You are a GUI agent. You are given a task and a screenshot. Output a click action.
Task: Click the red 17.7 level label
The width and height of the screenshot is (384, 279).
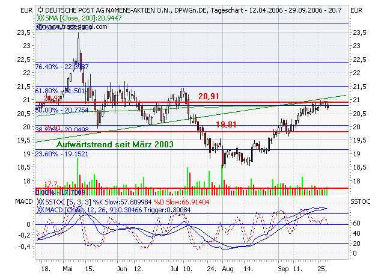pyautogui.click(x=50, y=184)
